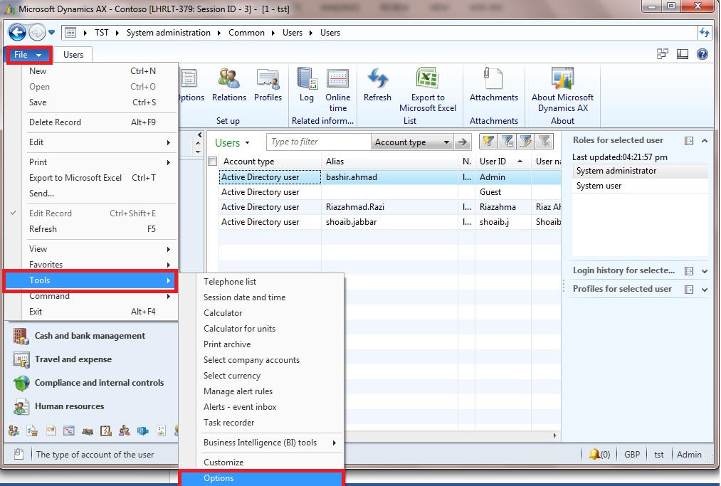Click the Type to filter input field
Image resolution: width=721 pixels, height=486 pixels.
coord(319,142)
